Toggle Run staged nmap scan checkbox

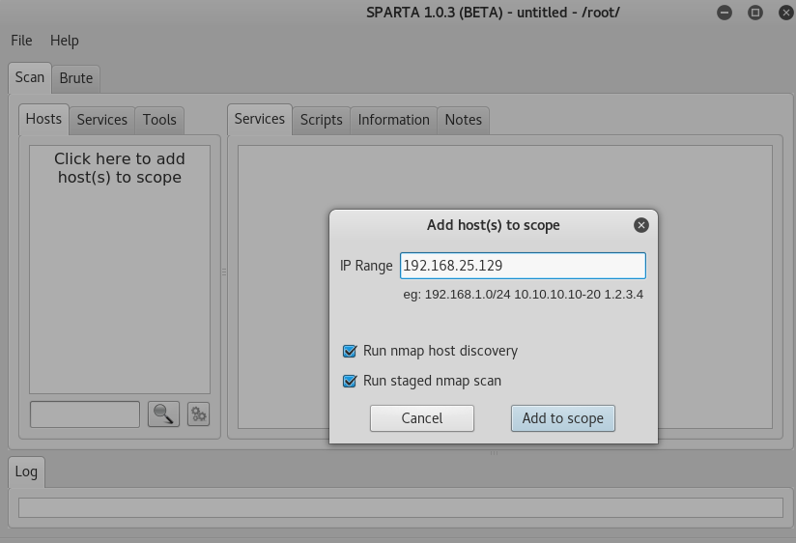tap(350, 381)
